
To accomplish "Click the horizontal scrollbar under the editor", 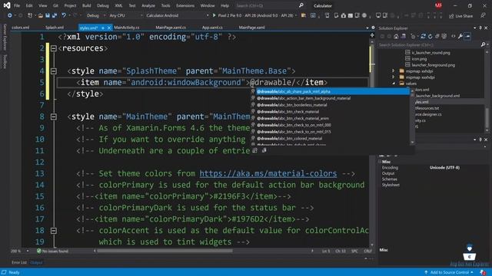I will tap(165, 251).
